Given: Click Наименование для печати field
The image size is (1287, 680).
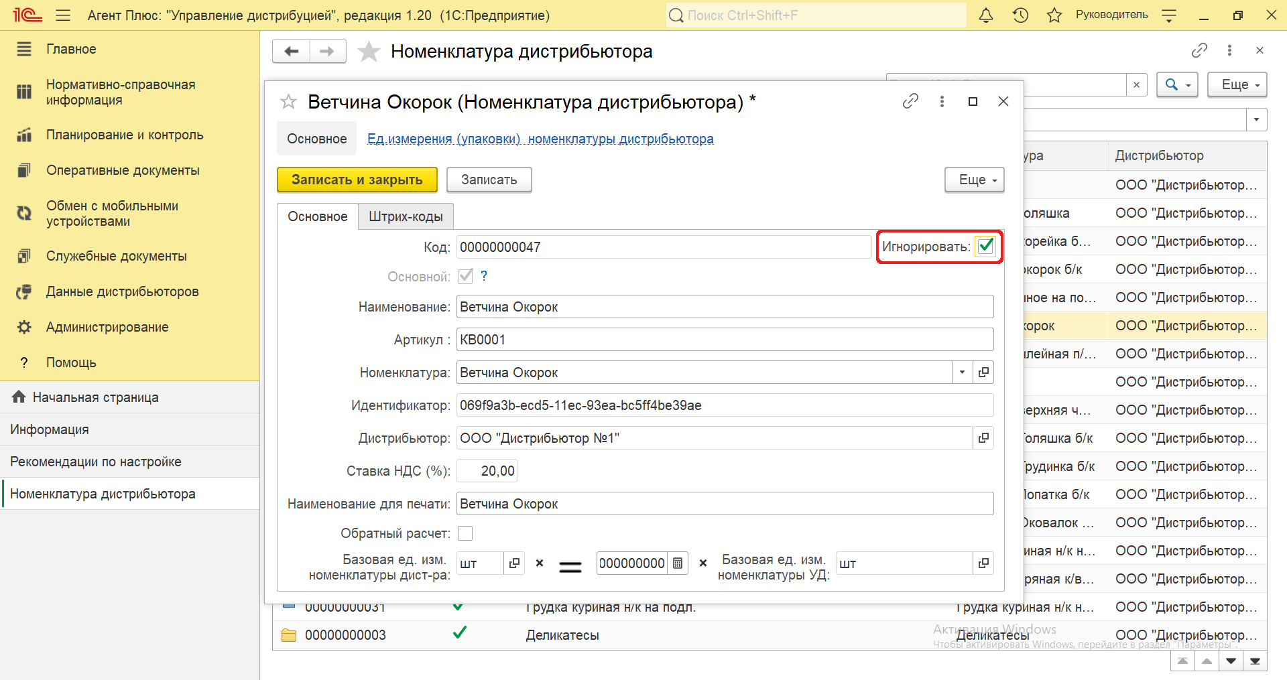Looking at the screenshot, I should point(725,504).
